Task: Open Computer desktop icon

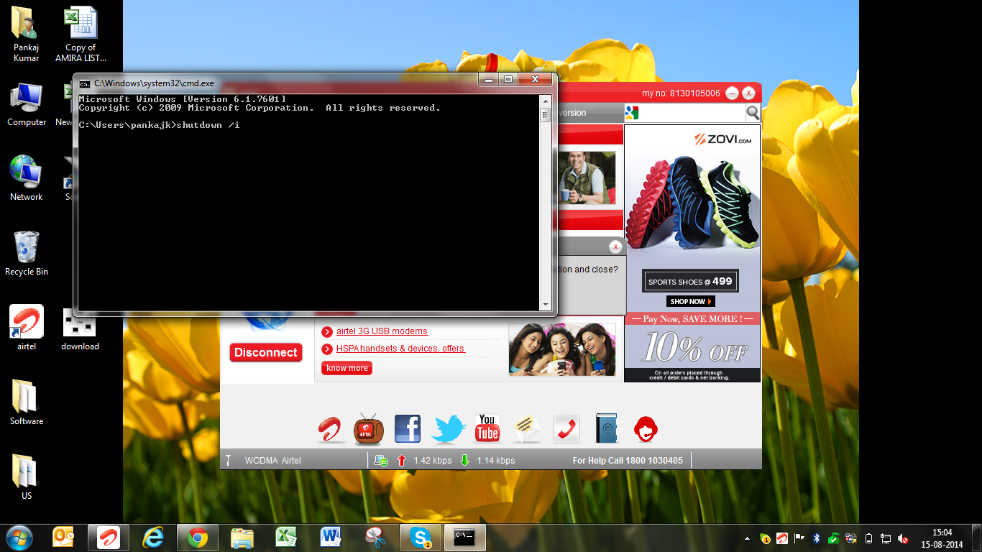Action: pyautogui.click(x=27, y=104)
